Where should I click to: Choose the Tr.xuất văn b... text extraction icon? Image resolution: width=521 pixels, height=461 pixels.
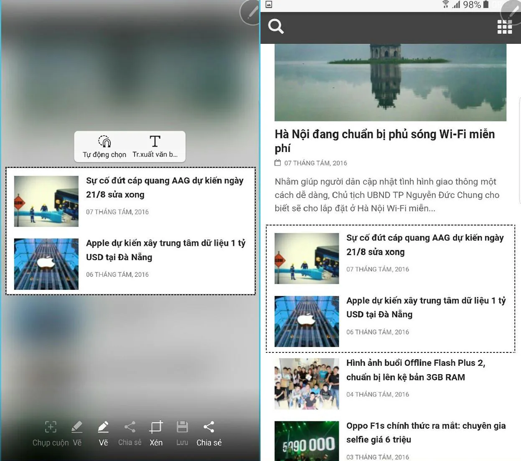pos(155,141)
